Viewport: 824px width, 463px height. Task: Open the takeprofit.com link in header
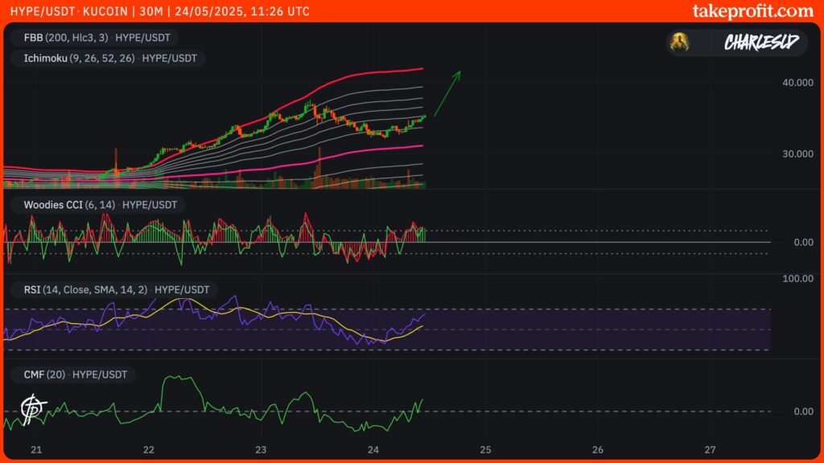752,10
